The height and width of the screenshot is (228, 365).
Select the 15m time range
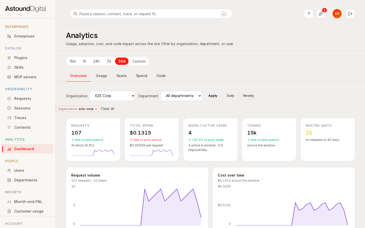tap(73, 61)
